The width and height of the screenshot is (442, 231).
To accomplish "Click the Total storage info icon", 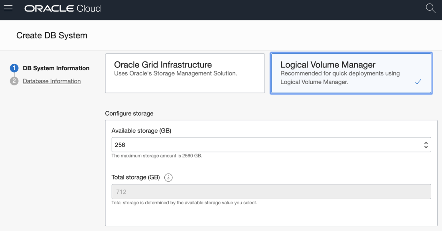I will (168, 178).
